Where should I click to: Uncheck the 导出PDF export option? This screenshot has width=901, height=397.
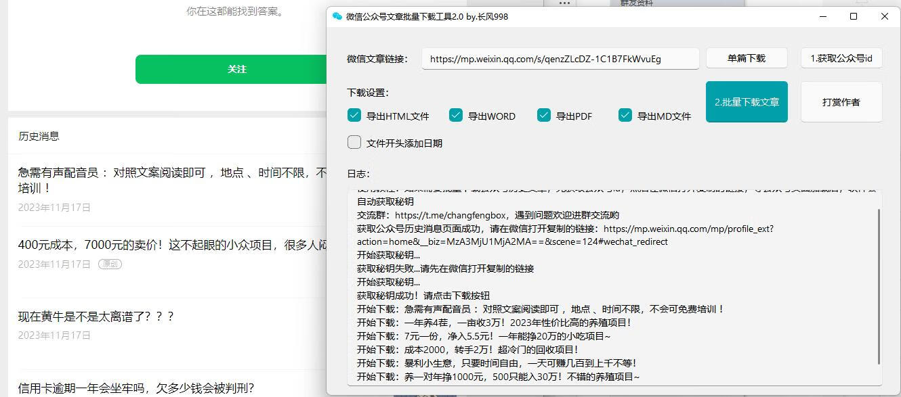[543, 115]
